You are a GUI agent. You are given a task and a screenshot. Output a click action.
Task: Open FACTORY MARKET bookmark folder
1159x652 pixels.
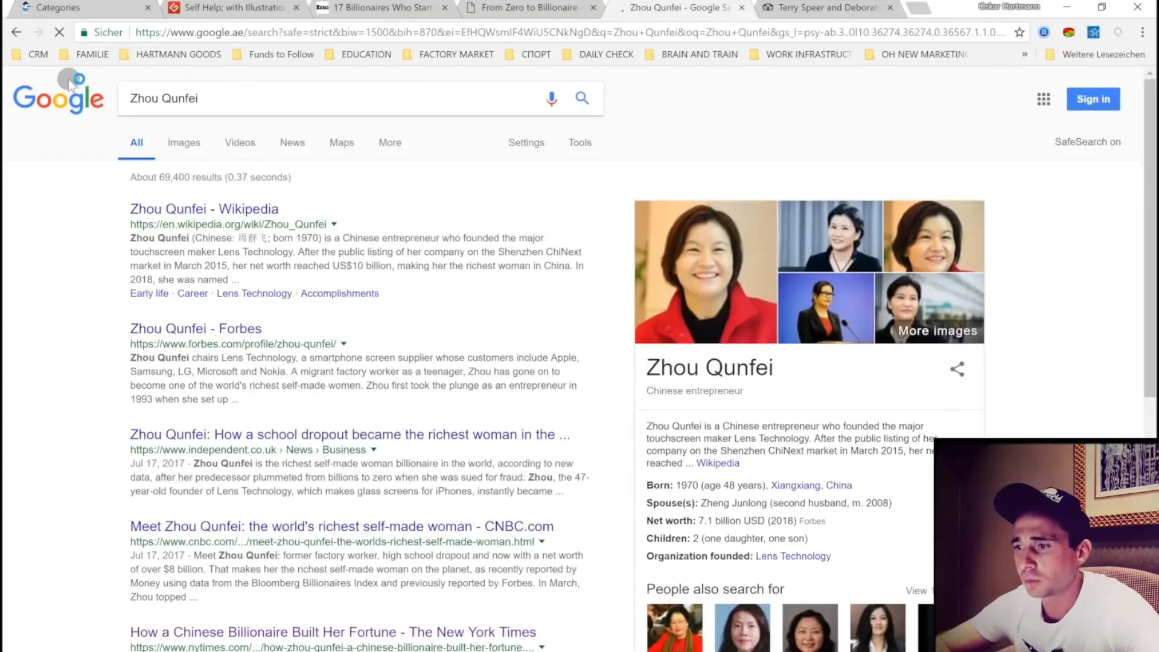click(448, 54)
